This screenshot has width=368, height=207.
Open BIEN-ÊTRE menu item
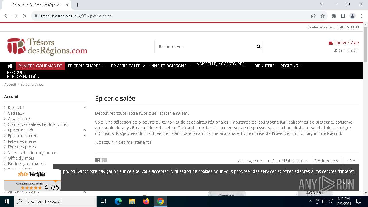[x=264, y=66]
